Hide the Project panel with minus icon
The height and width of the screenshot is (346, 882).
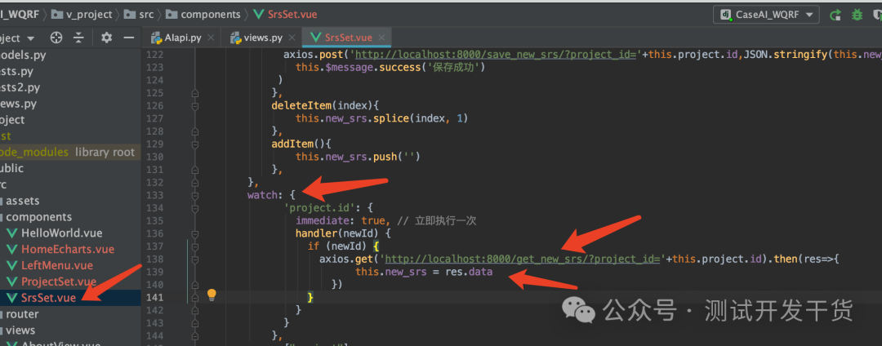tap(129, 38)
